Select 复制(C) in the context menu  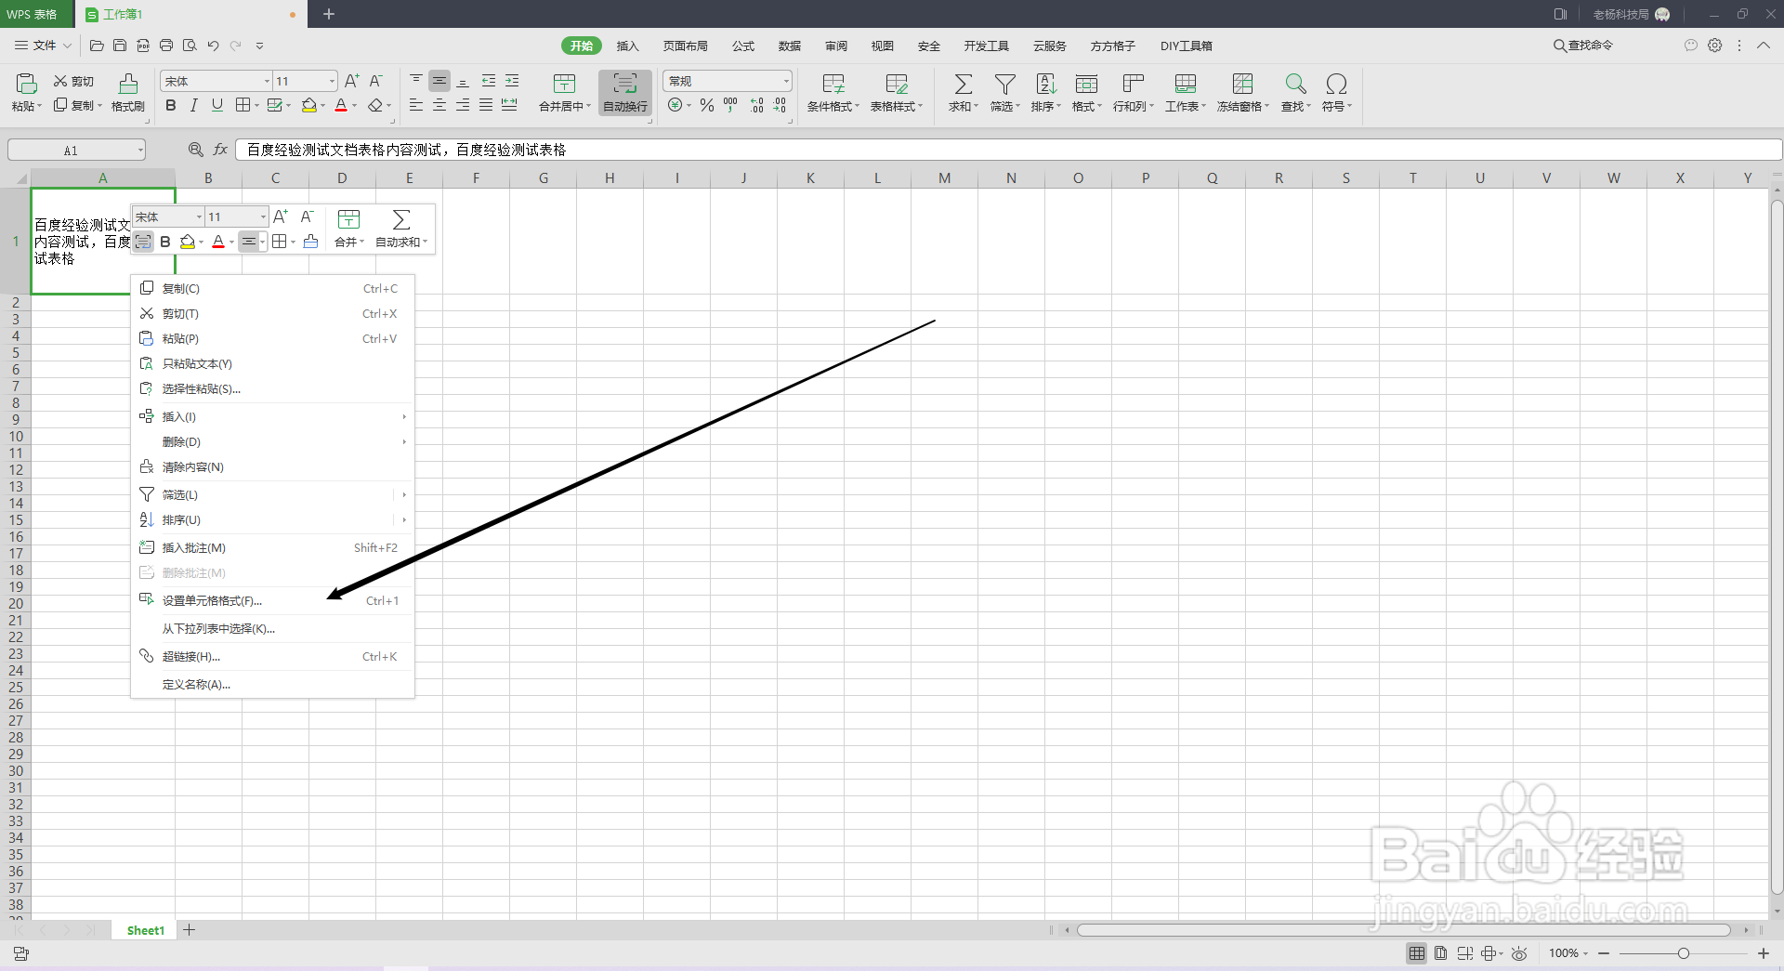[272, 288]
